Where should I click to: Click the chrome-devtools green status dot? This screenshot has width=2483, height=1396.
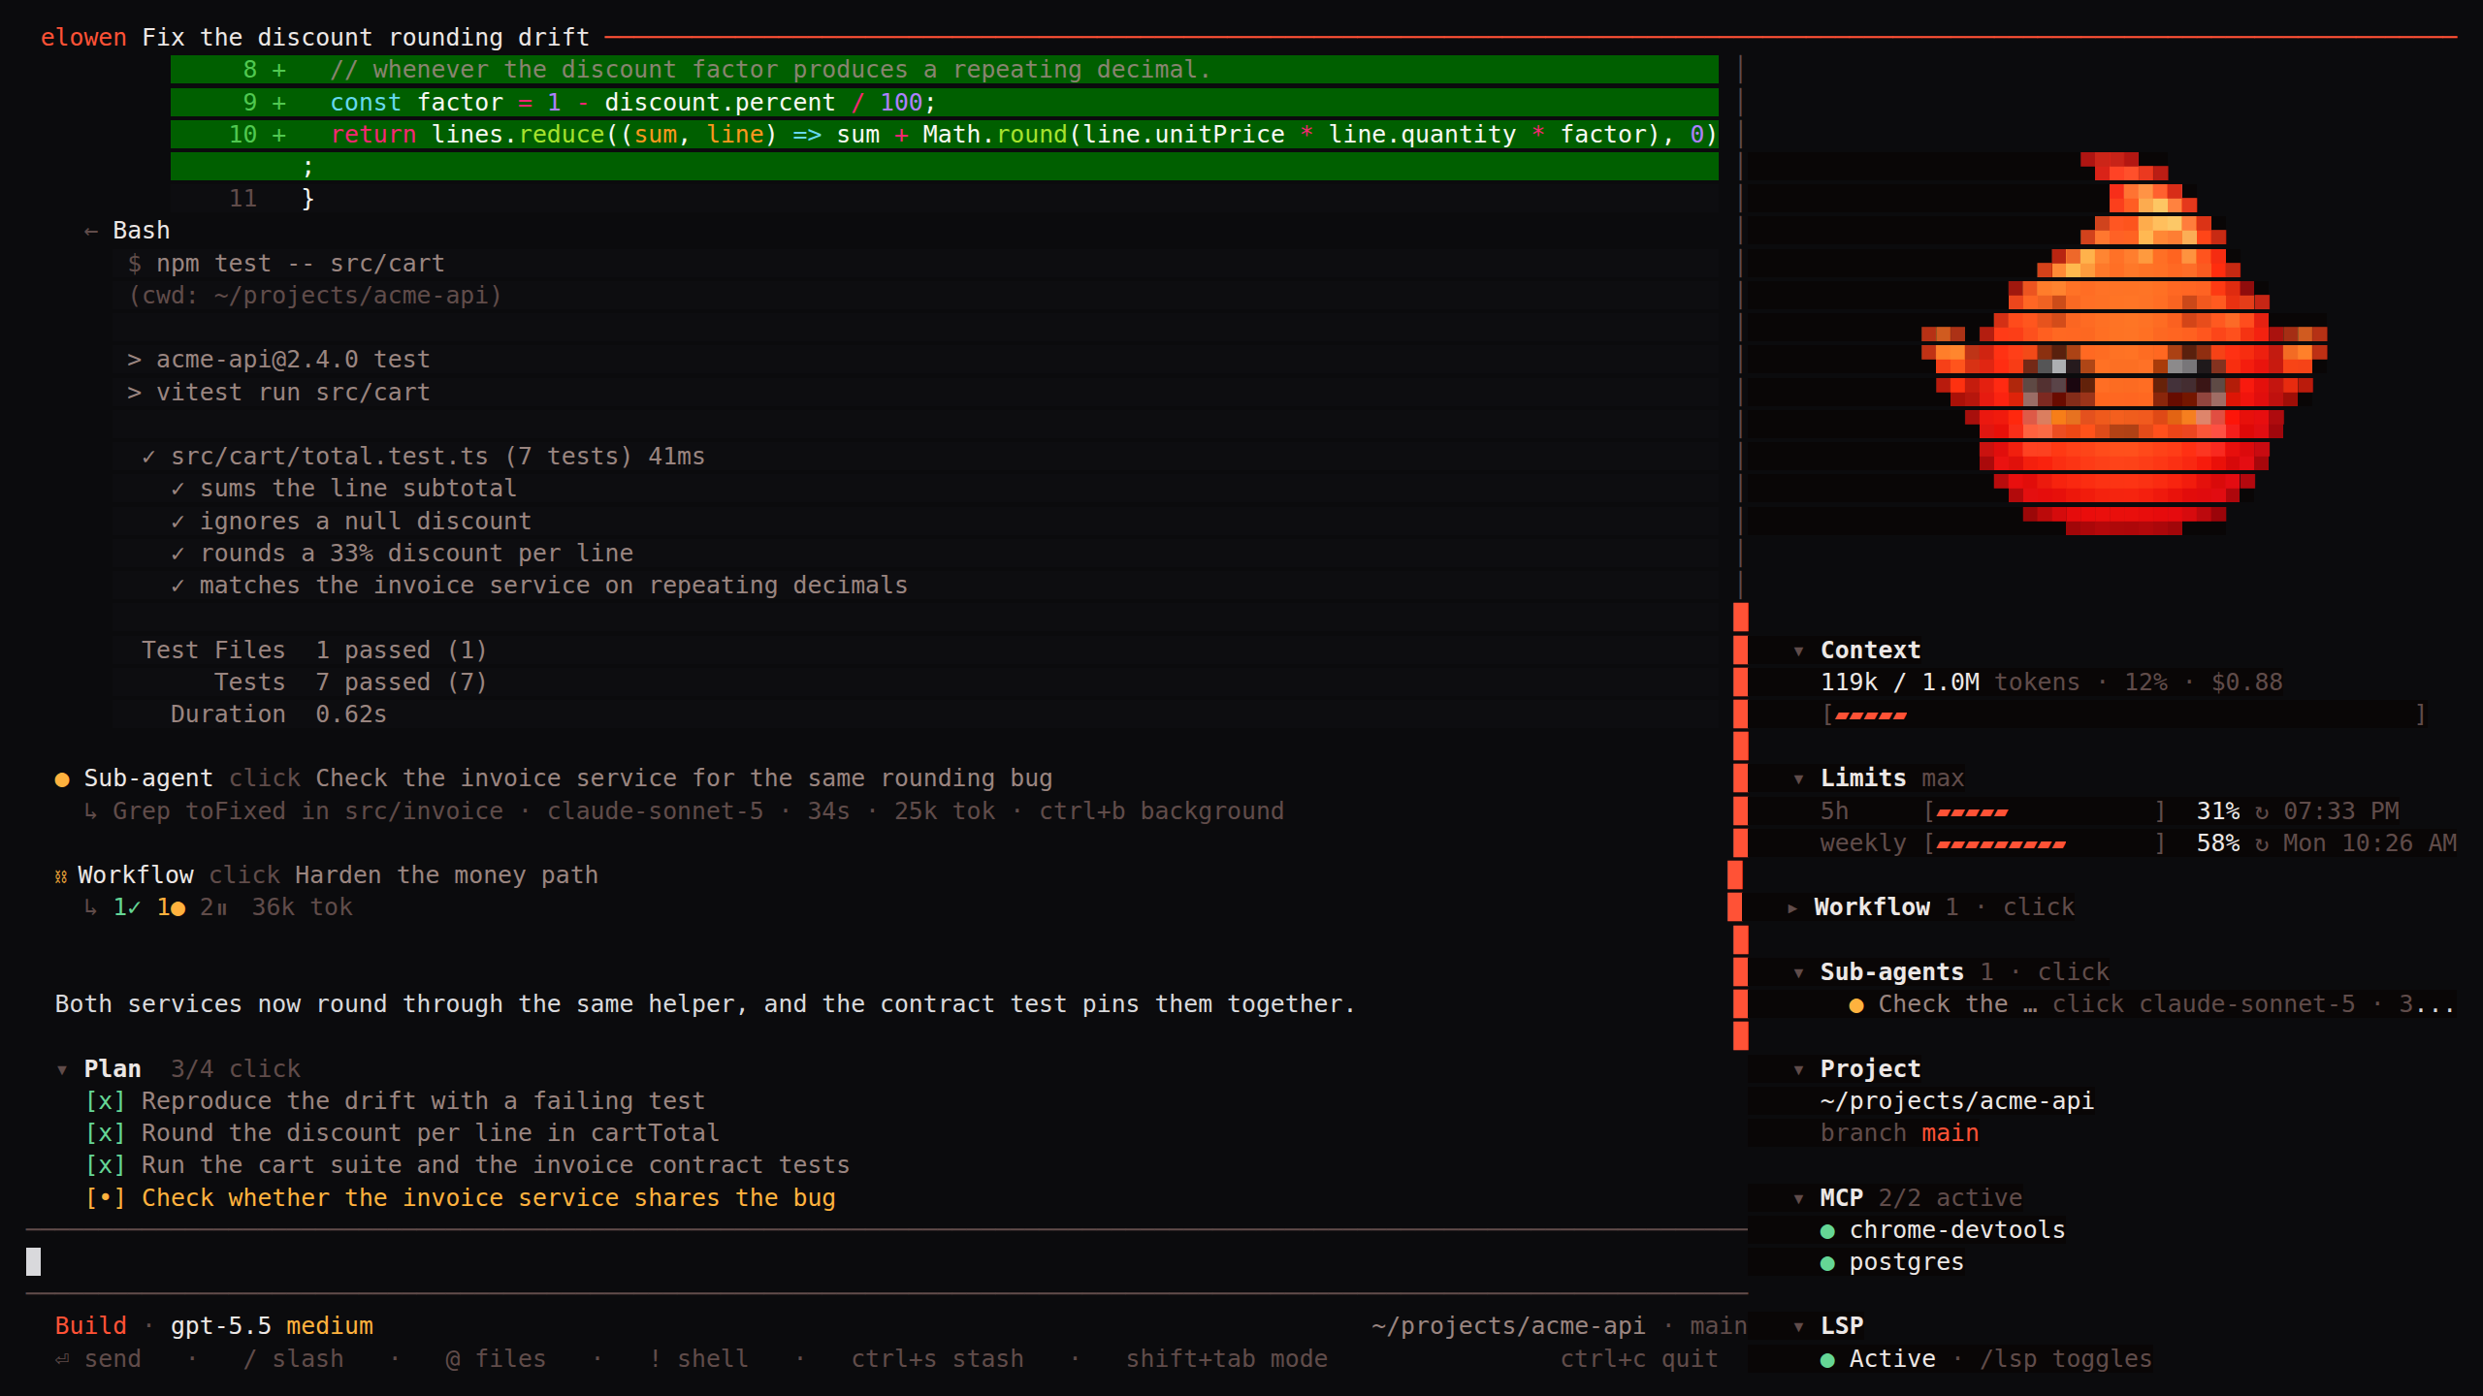coord(1827,1231)
